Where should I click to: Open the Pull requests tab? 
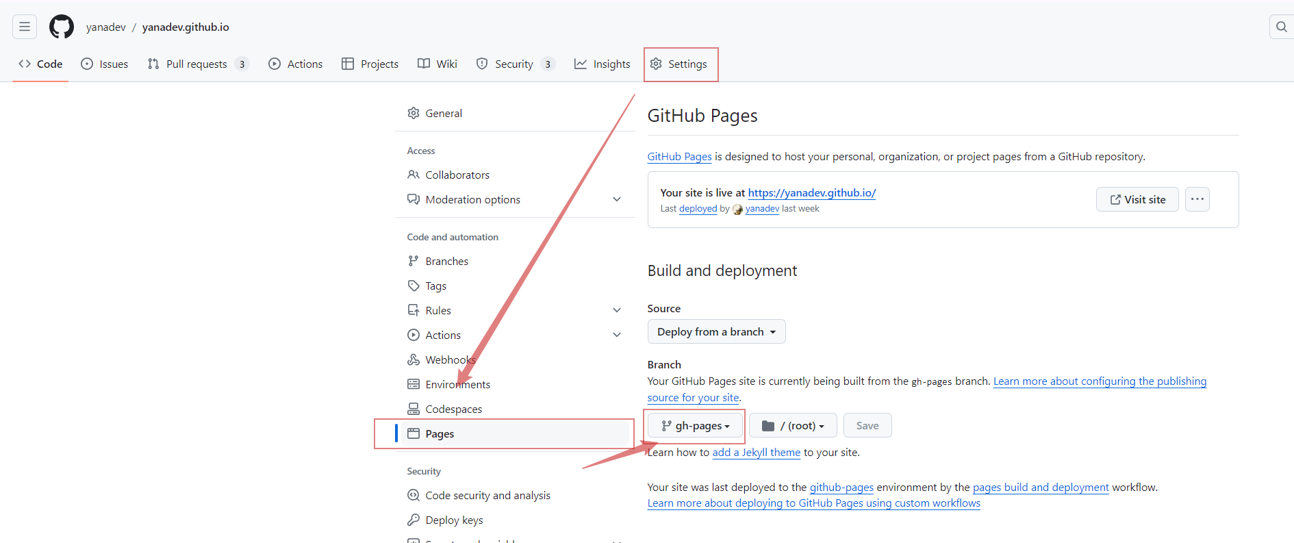(198, 64)
